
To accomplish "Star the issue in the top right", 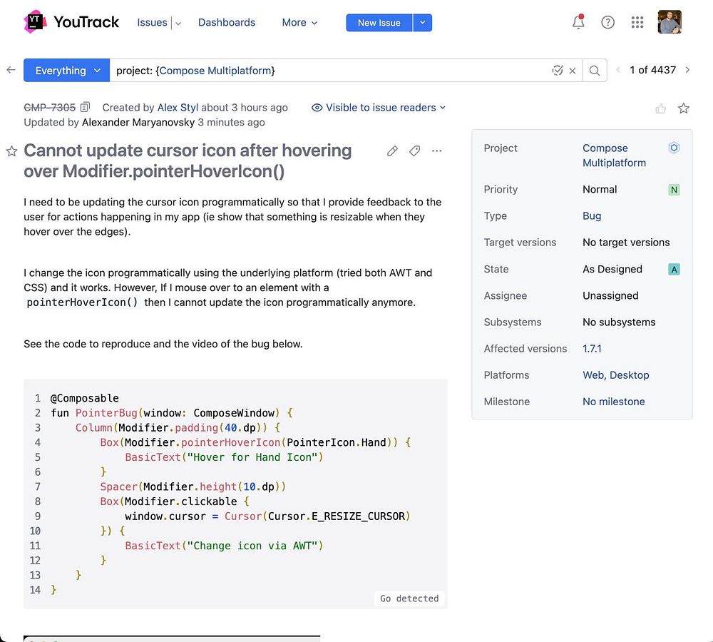I will [x=683, y=108].
